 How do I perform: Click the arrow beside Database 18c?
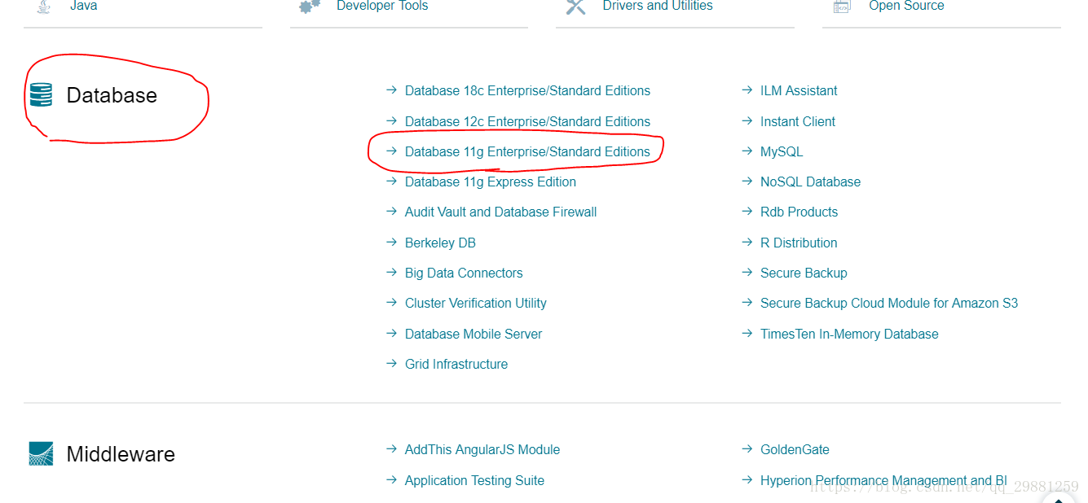point(391,90)
